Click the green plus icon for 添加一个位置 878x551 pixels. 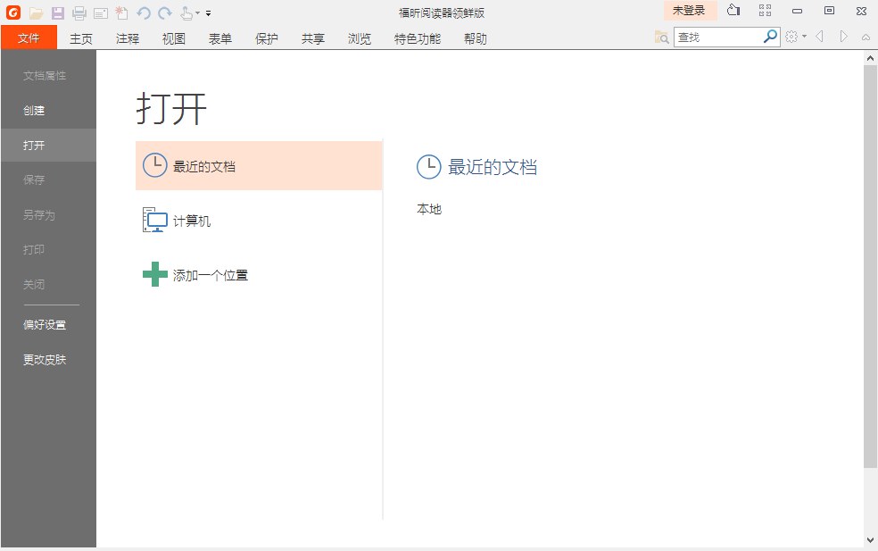coord(153,274)
